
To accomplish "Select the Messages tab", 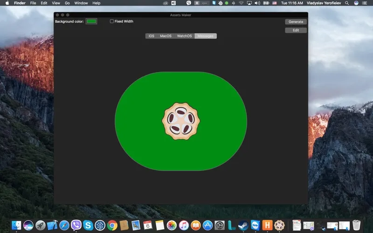I will [x=206, y=36].
